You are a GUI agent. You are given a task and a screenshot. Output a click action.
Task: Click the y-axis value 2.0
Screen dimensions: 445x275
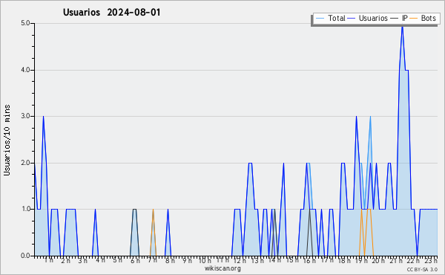tap(25, 163)
